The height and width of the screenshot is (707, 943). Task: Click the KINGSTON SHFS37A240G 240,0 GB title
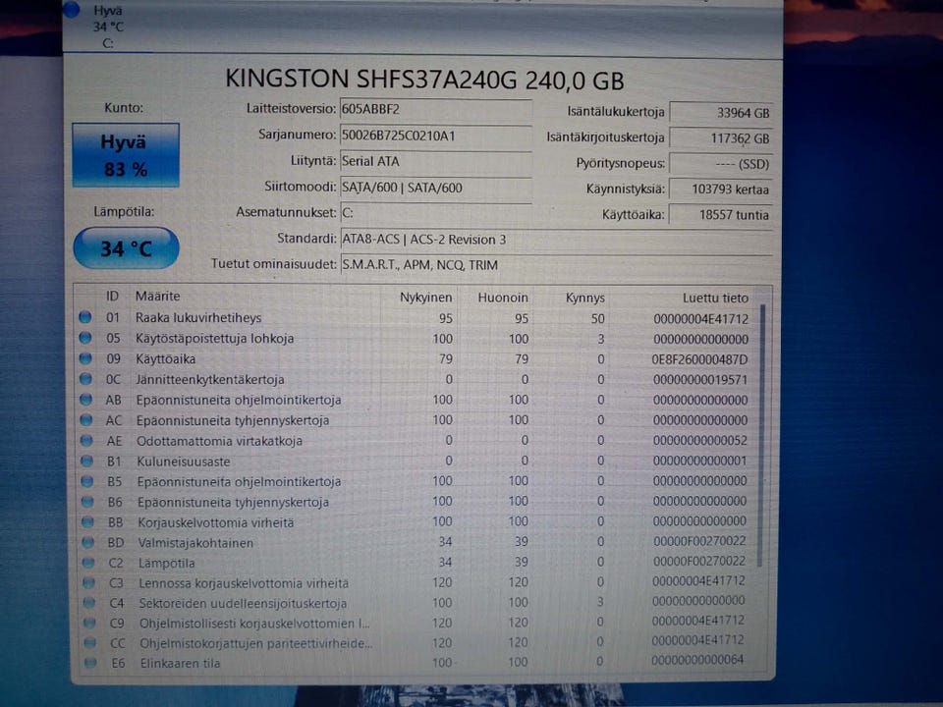[424, 80]
